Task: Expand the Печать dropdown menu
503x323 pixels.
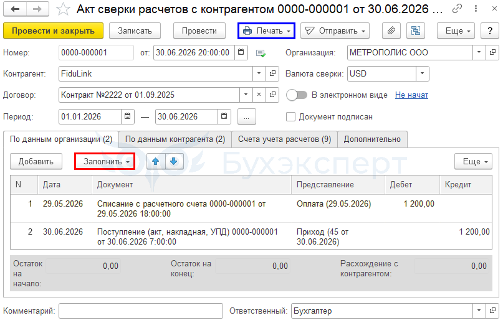Action: [266, 30]
